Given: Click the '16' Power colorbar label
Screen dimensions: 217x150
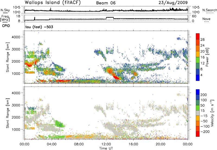Looking at the screenshot, I should pyautogui.click(x=202, y=57).
